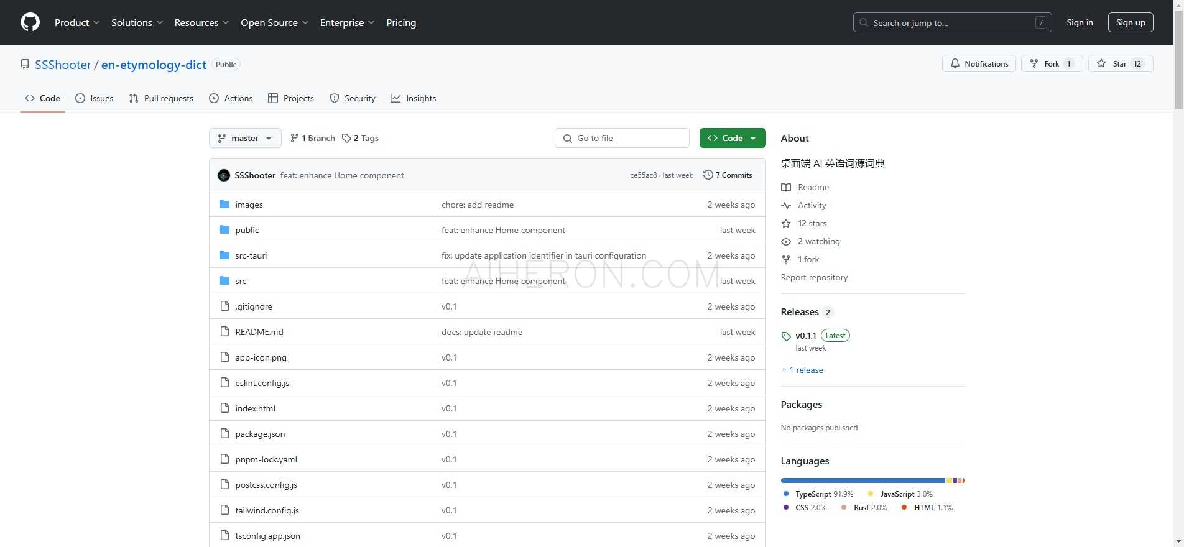The height and width of the screenshot is (547, 1184).
Task: Click the TypeScript segment of the languages bar
Action: [x=863, y=480]
